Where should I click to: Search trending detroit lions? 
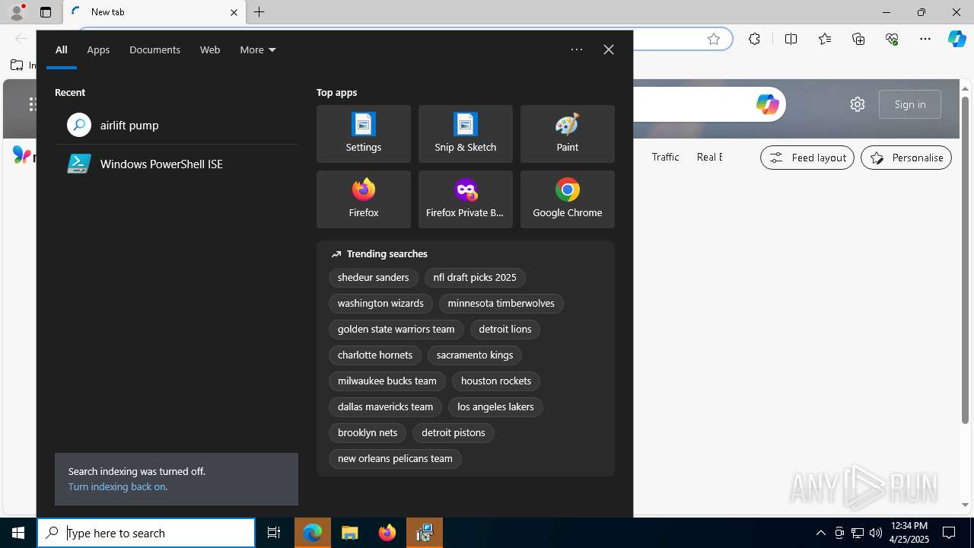[x=505, y=330]
